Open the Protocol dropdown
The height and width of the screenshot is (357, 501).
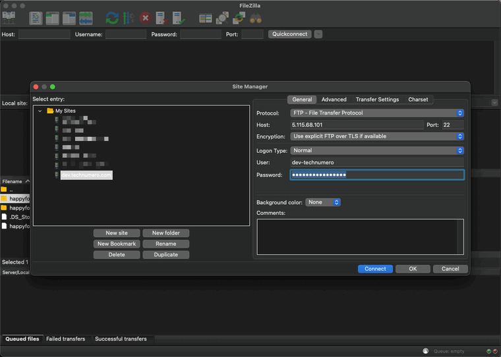point(377,113)
